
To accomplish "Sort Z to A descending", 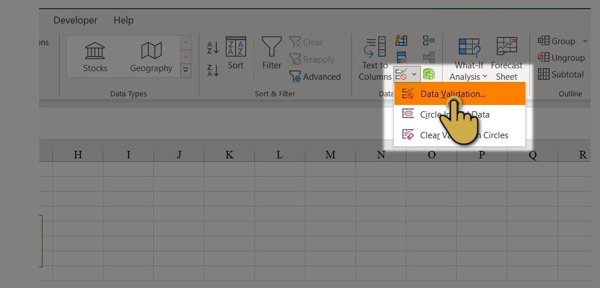I will pos(213,71).
